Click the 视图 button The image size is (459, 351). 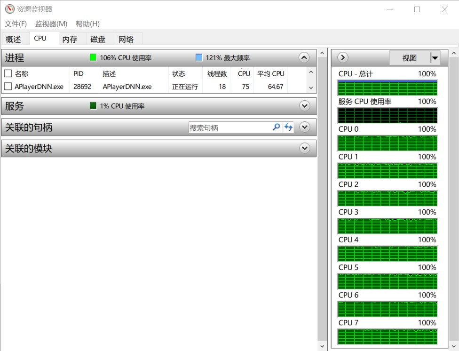click(409, 58)
